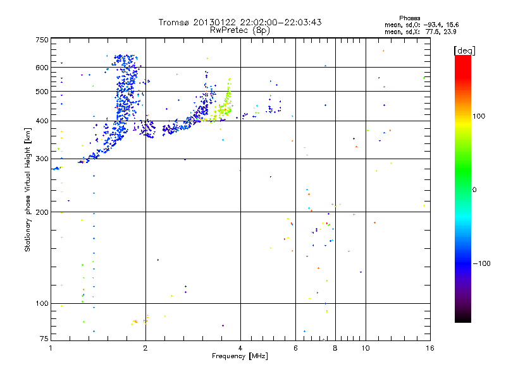Click the y-axis label '400'
506x379 pixels.
click(x=42, y=121)
